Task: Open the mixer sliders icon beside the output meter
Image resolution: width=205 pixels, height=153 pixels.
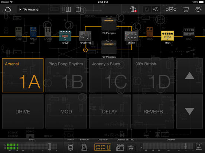Action: [199, 146]
